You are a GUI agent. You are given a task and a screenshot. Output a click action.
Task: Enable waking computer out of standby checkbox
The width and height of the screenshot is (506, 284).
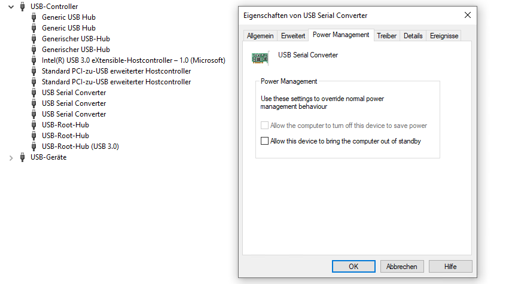click(264, 141)
